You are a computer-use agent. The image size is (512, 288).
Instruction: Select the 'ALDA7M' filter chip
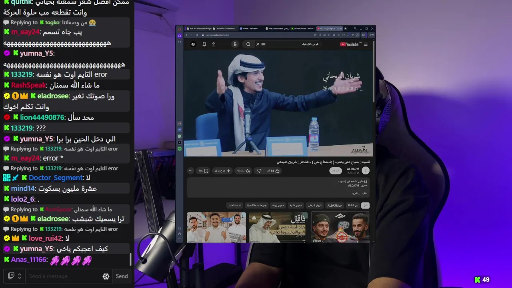click(x=334, y=206)
